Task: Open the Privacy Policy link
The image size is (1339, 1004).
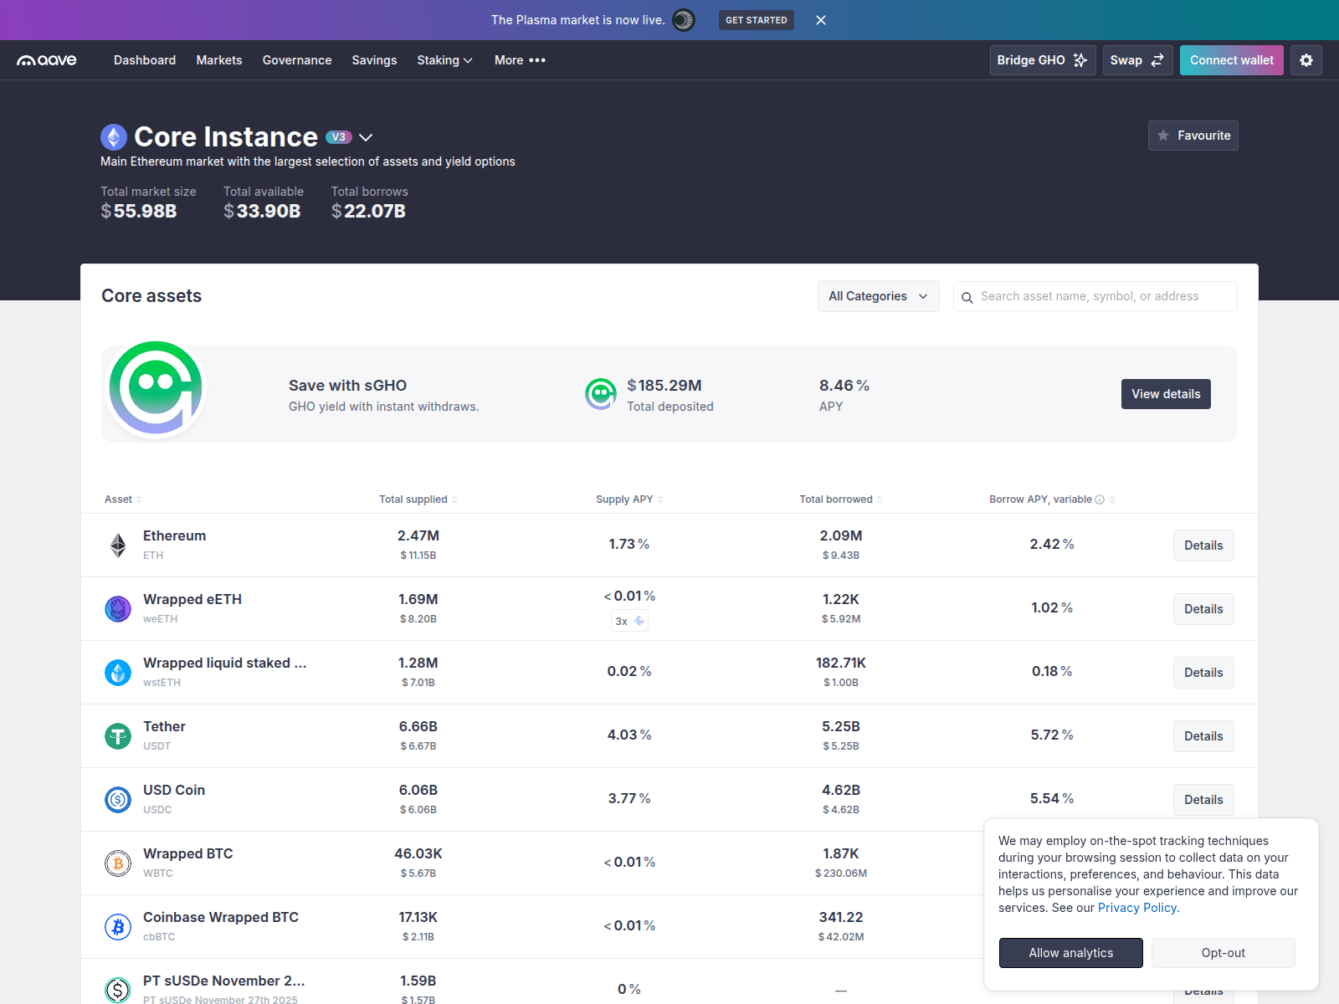Action: coord(1136,907)
